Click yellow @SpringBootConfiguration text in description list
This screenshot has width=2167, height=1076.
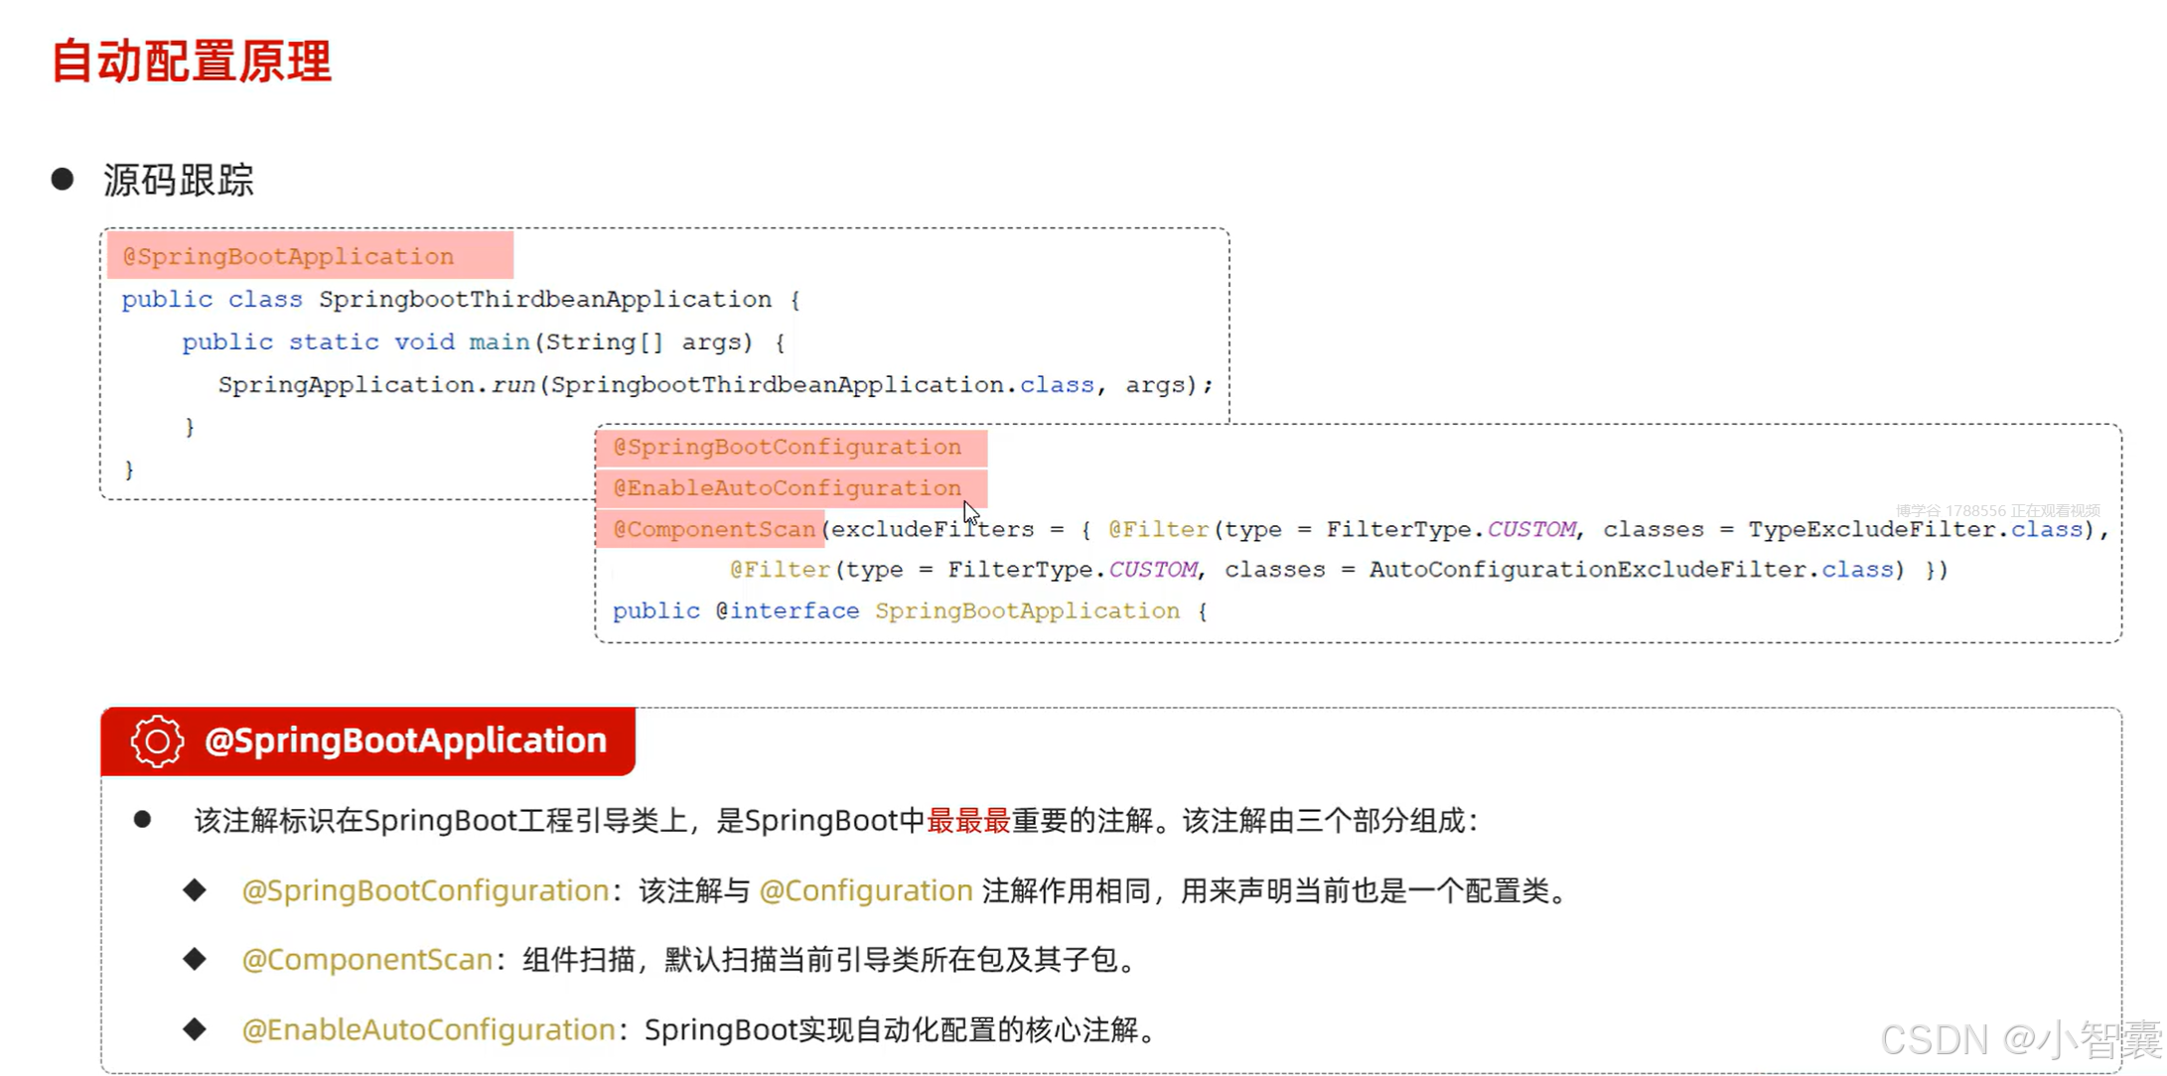point(425,890)
